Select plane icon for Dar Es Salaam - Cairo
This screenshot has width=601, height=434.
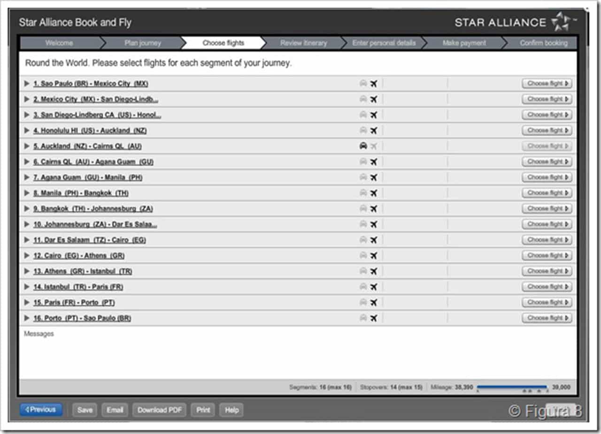tap(374, 240)
